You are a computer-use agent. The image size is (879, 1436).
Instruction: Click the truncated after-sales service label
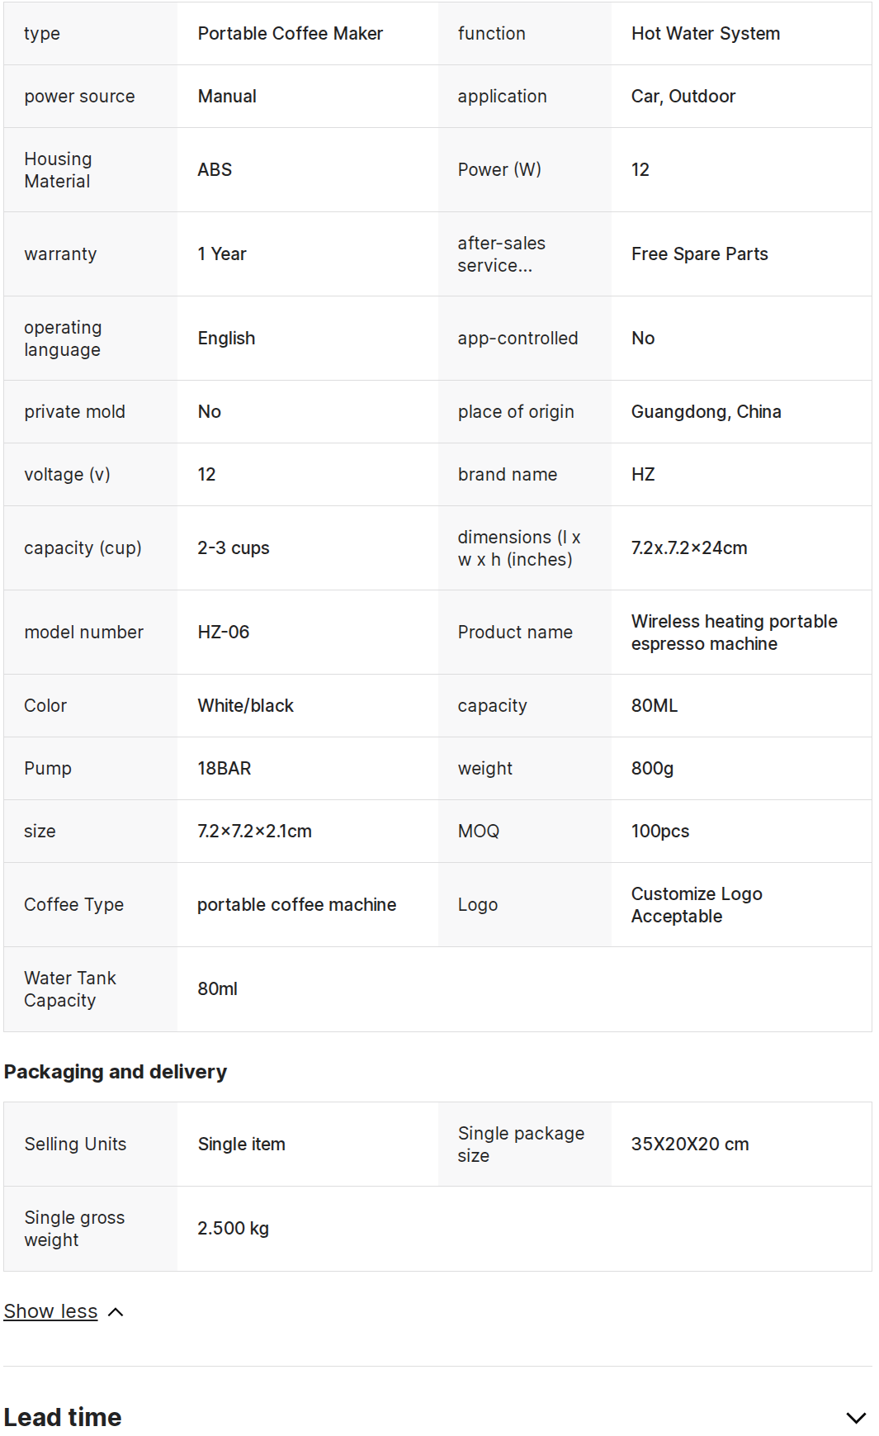501,254
